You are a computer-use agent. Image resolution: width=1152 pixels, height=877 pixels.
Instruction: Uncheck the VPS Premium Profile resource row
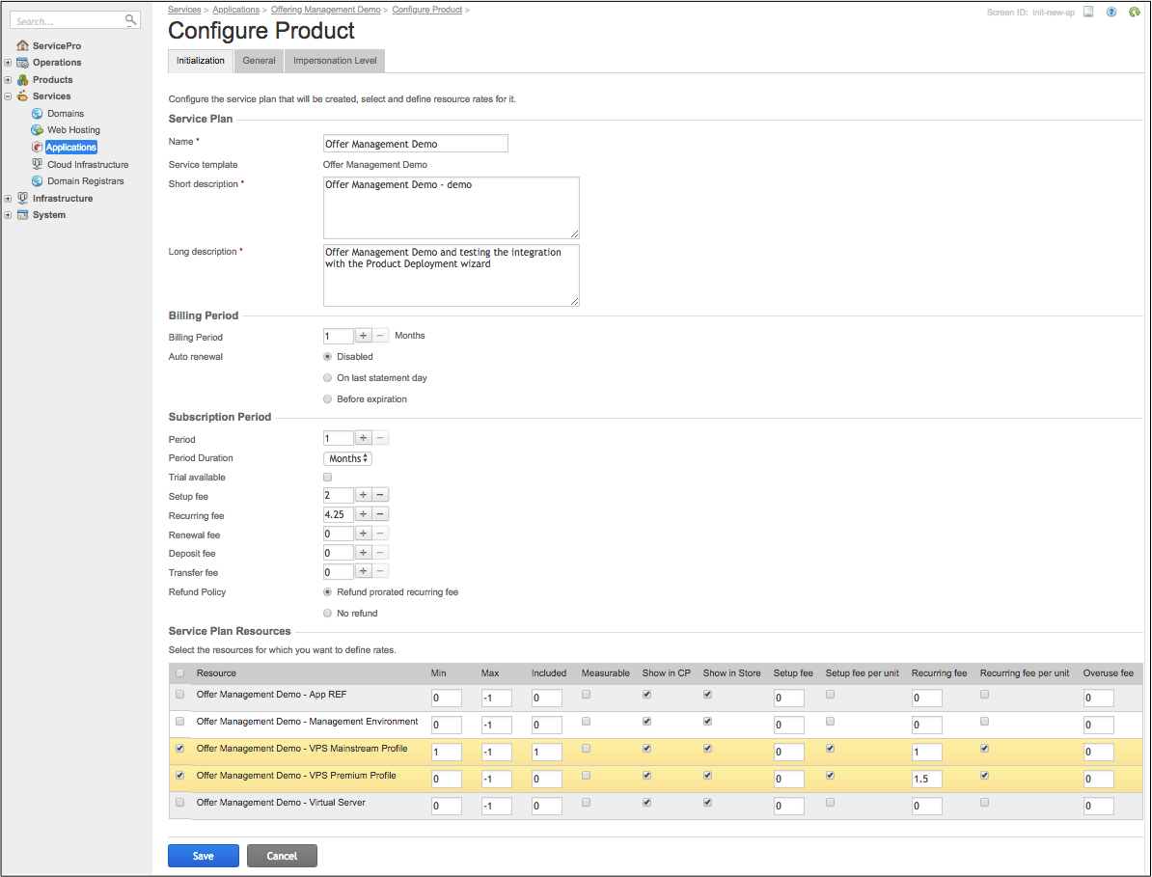179,776
